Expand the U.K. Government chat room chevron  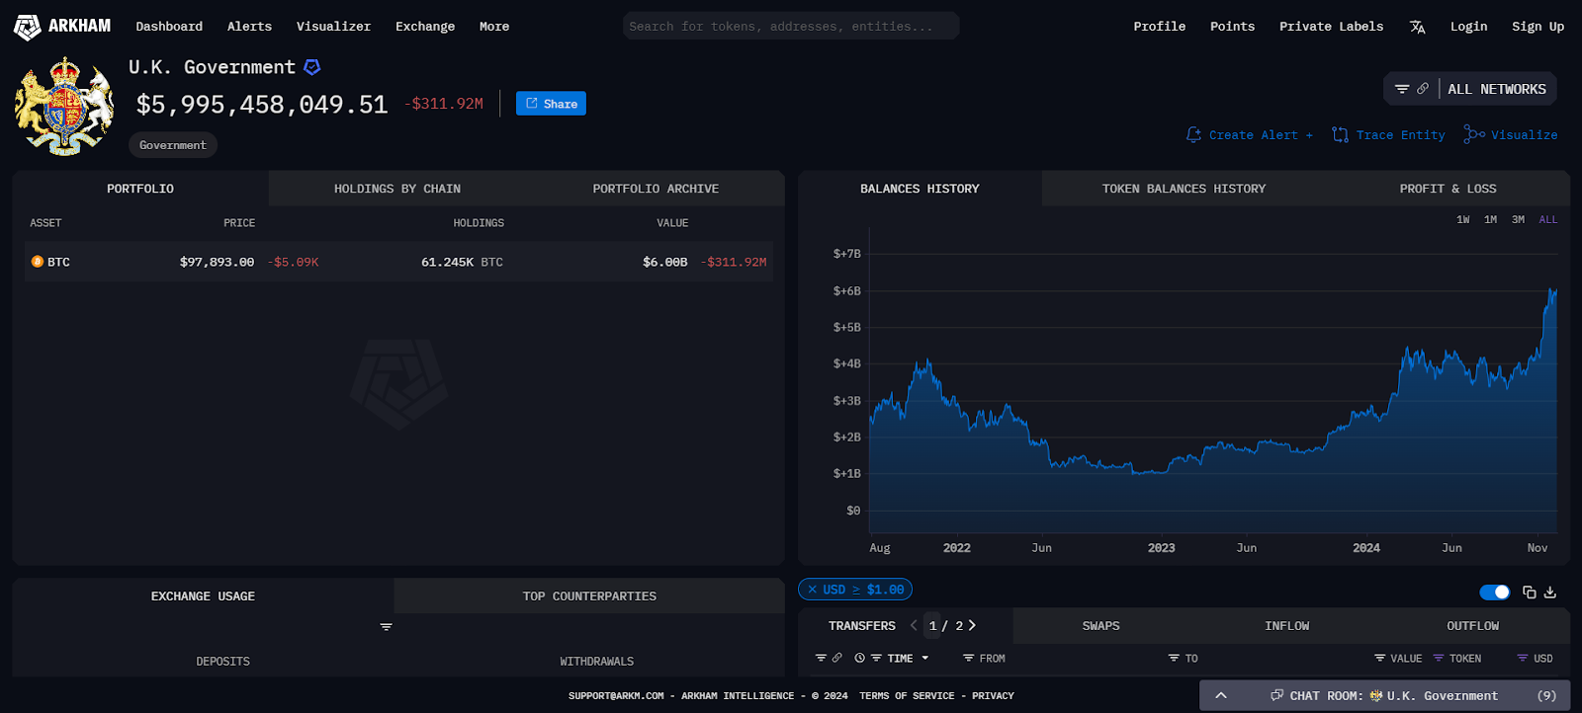click(x=1221, y=695)
